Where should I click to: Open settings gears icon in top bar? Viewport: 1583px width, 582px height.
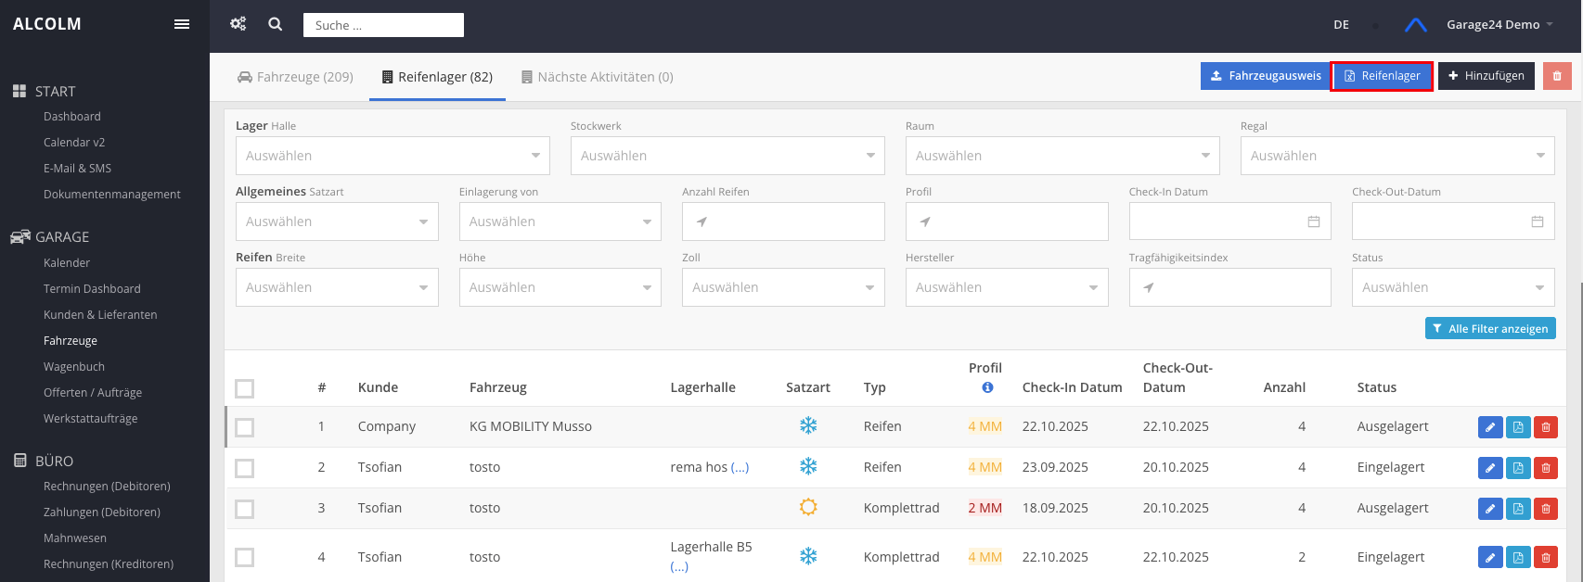pos(238,24)
